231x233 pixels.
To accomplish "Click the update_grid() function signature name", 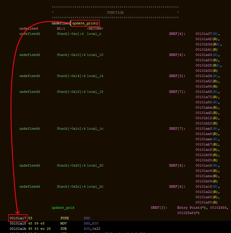I will (x=85, y=23).
